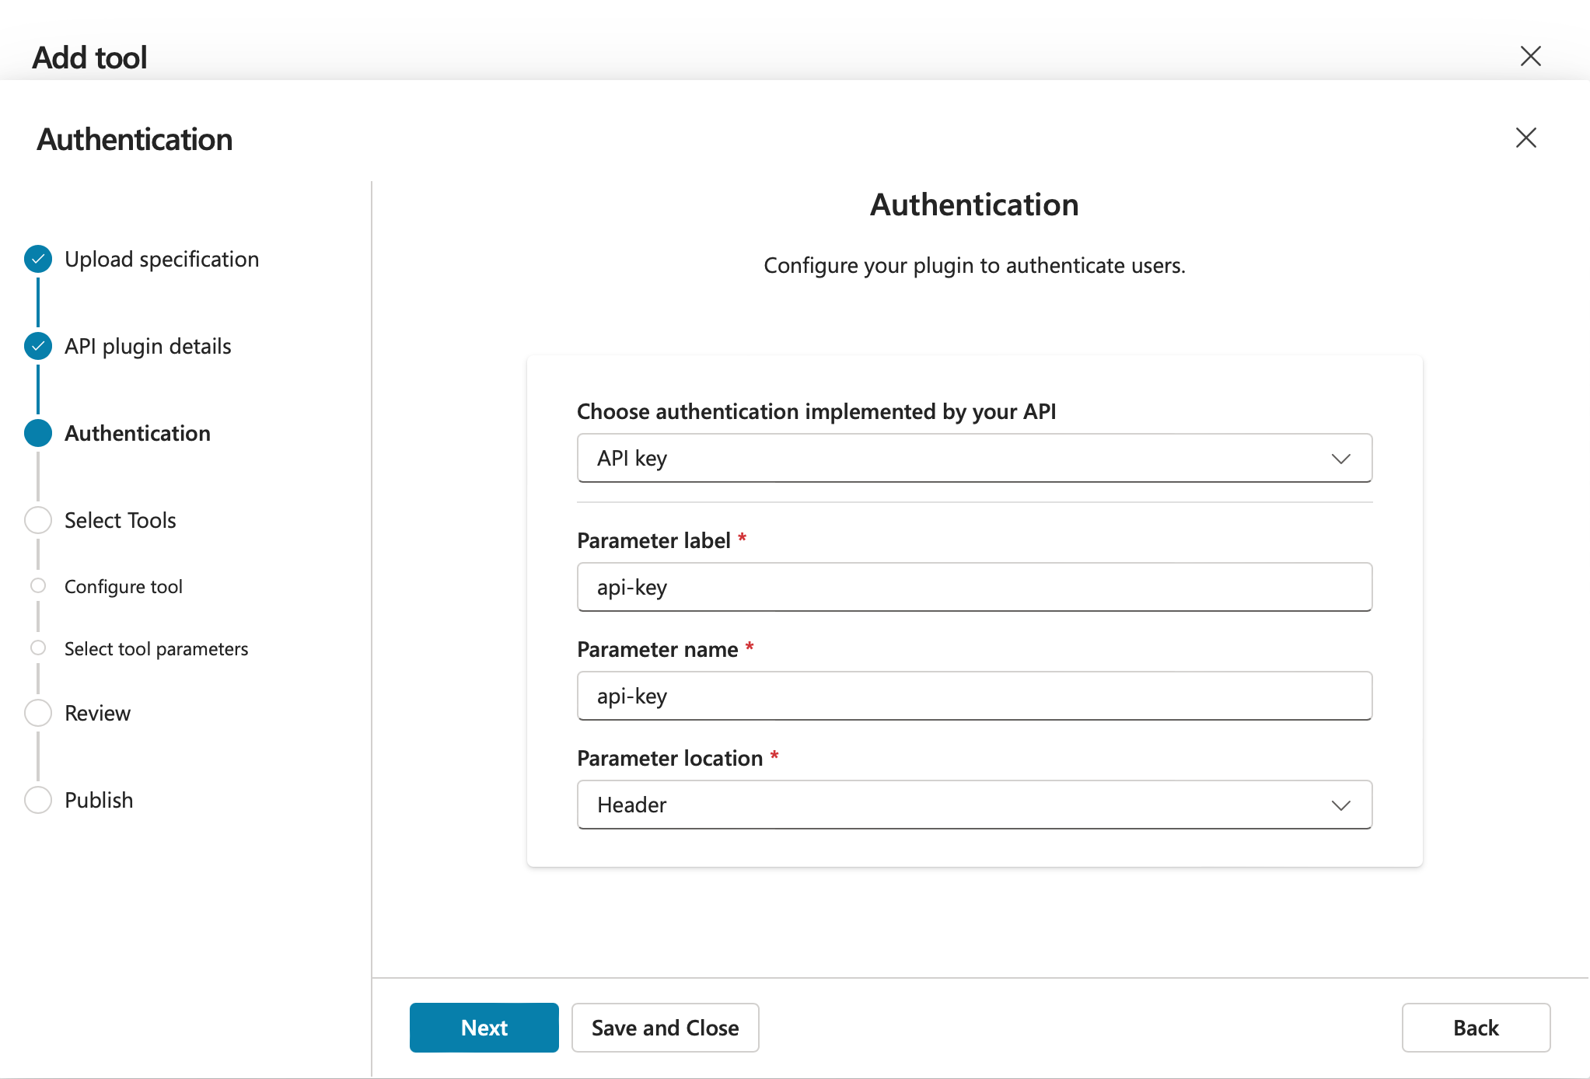Click the chevron on the Header selector
The image size is (1590, 1079).
click(1341, 805)
